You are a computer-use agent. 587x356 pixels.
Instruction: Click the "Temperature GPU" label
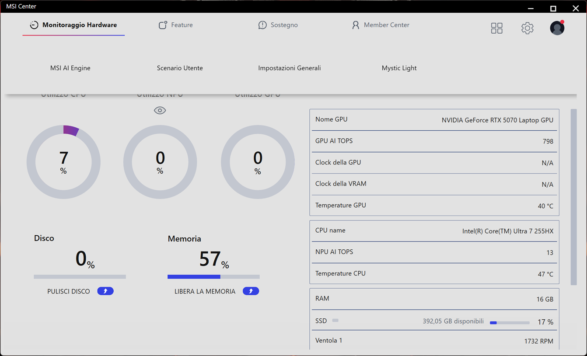tap(340, 205)
